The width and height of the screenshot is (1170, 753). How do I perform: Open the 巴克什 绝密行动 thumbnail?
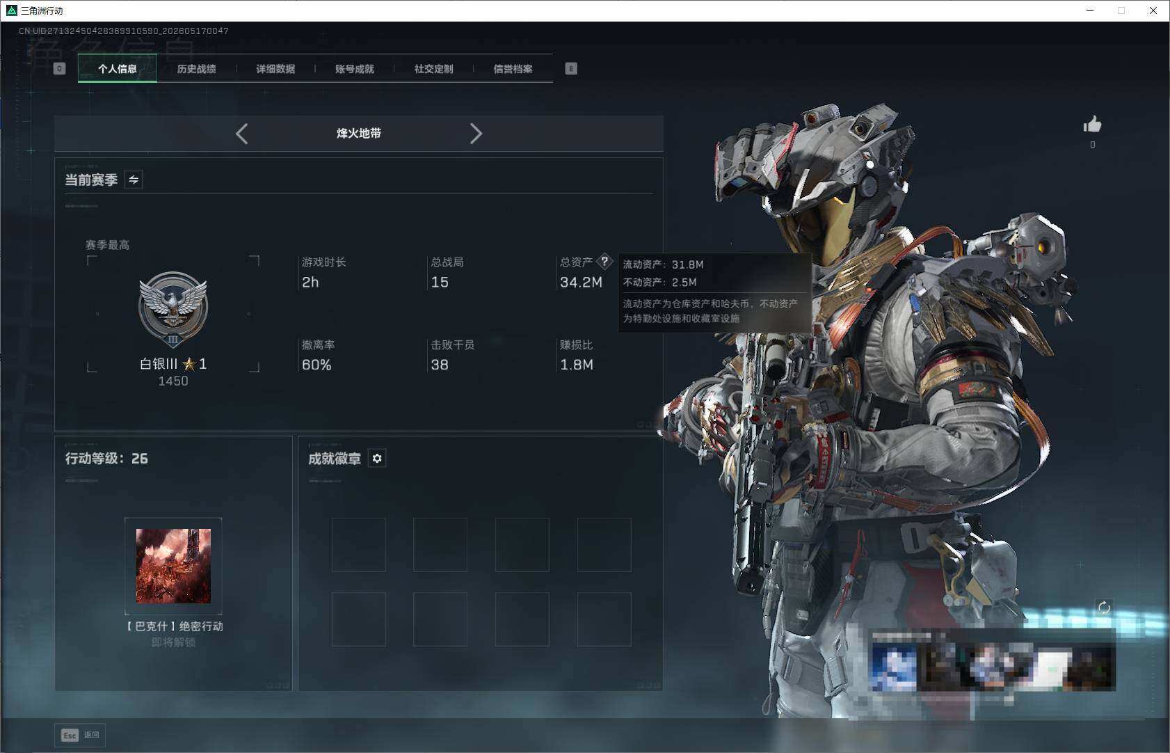[173, 566]
